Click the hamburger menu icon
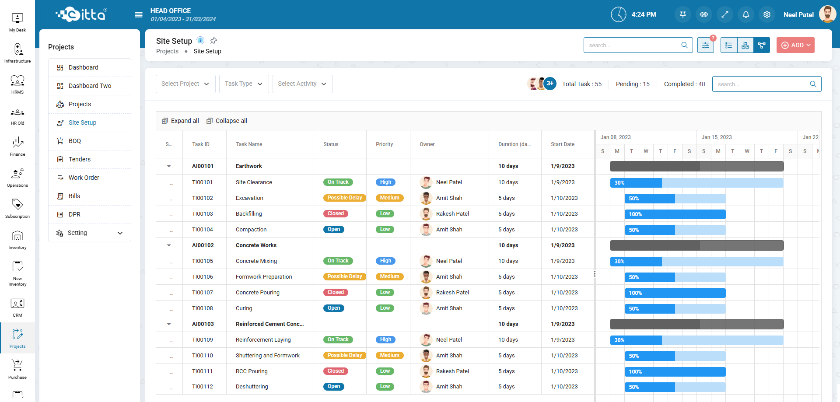The height and width of the screenshot is (402, 840). 139,15
